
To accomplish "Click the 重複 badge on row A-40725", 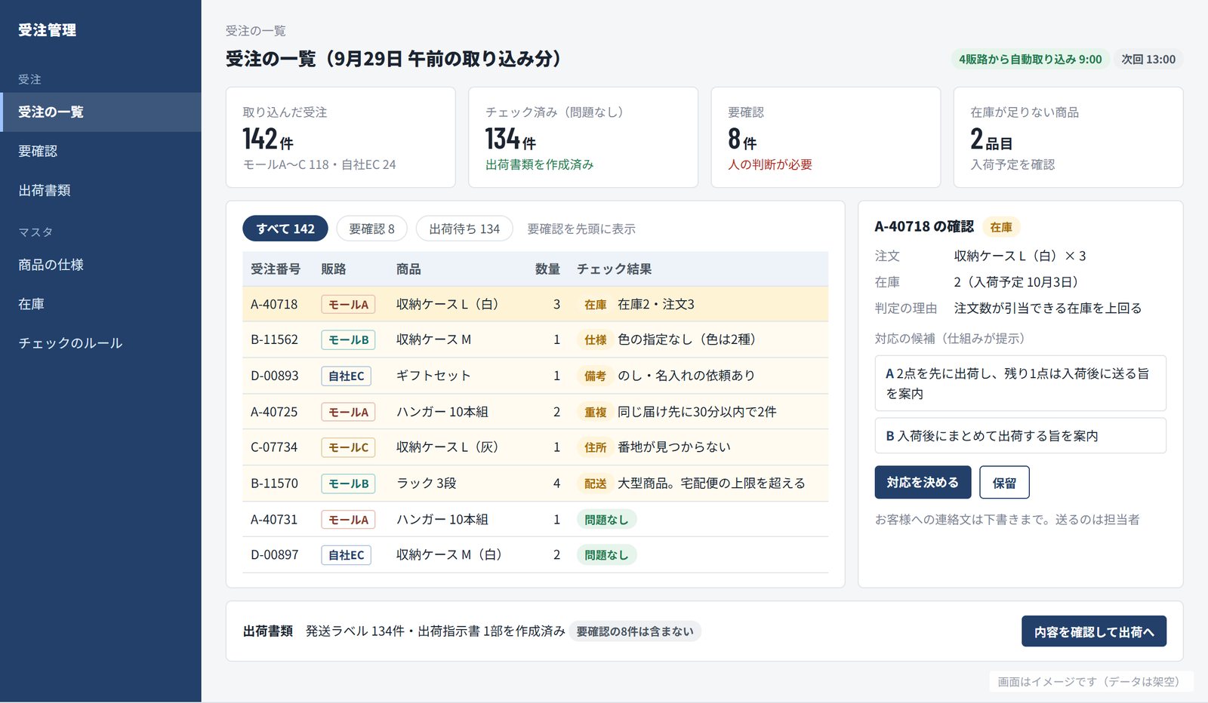I will click(x=596, y=412).
